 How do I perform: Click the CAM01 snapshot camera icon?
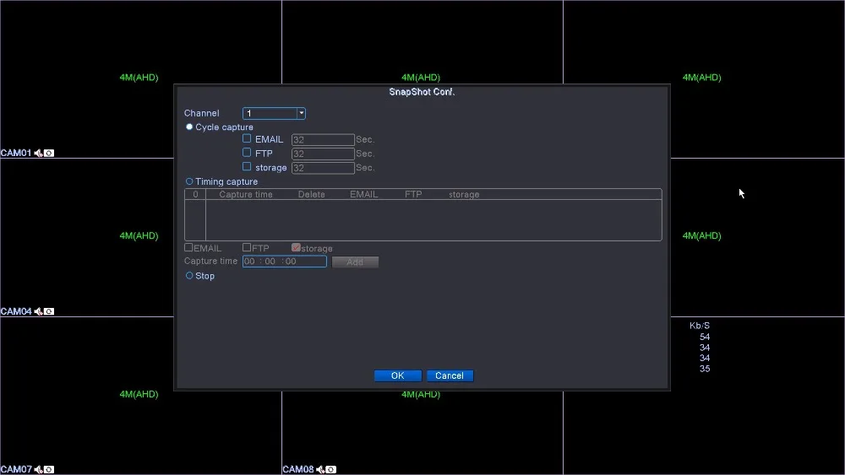coord(49,154)
